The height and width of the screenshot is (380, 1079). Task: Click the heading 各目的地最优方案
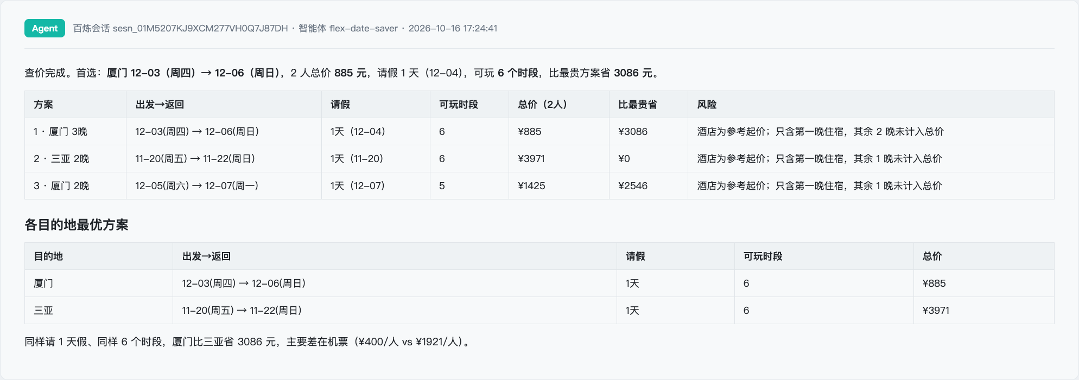77,225
